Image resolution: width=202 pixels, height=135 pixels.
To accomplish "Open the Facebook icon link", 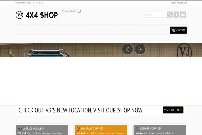I will (176, 15).
